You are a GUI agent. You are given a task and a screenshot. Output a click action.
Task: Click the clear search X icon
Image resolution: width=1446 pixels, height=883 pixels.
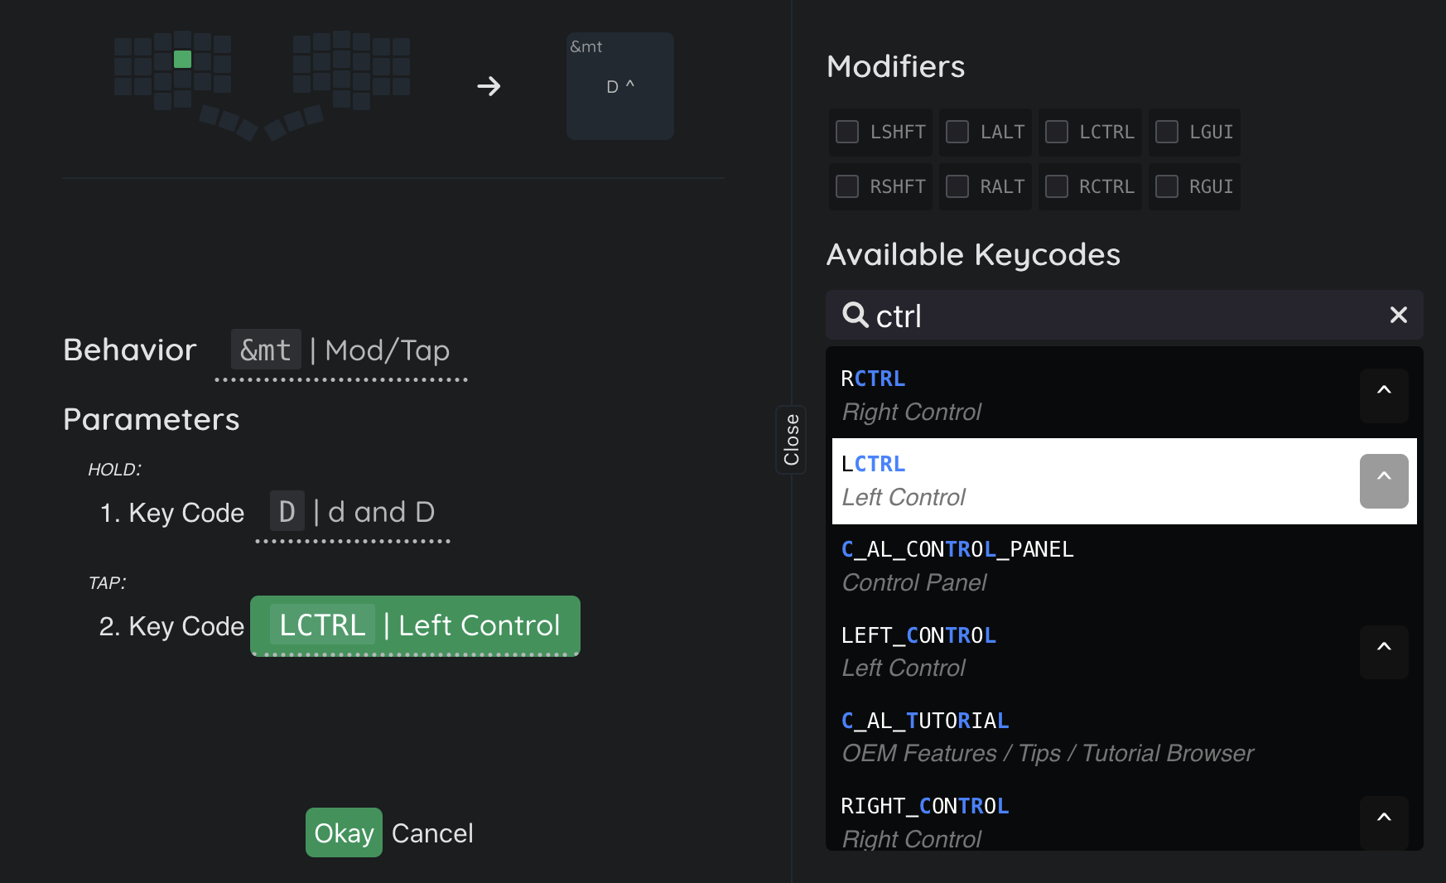coord(1398,315)
